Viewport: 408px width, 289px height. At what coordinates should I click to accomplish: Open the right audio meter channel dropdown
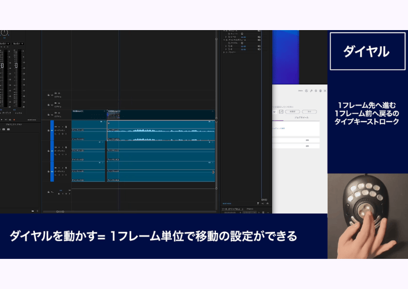click(x=18, y=43)
